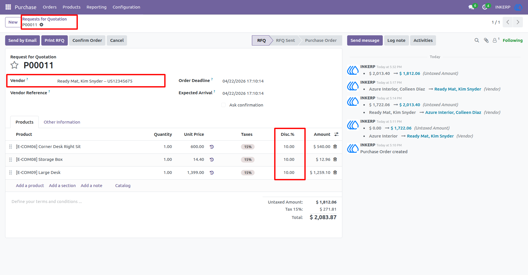Image resolution: width=528 pixels, height=275 pixels.
Task: Open the followers count dropdown
Action: pos(496,40)
